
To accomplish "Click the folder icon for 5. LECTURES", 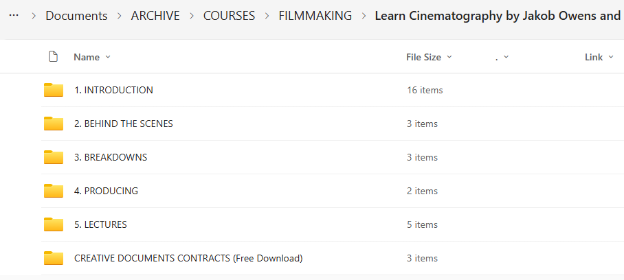I will point(53,224).
